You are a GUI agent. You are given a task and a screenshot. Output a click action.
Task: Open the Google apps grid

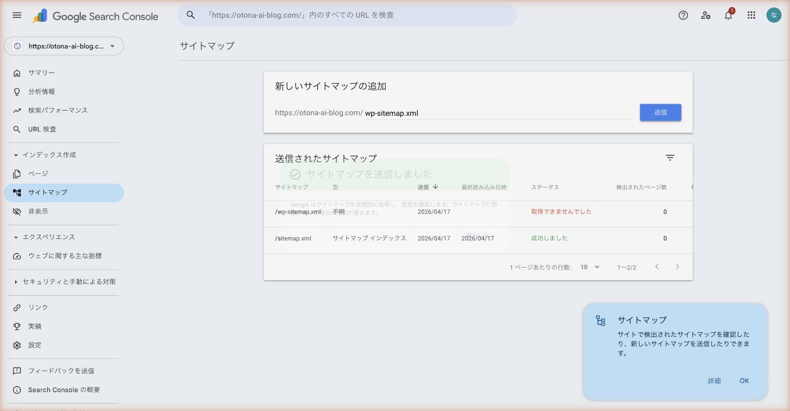pos(751,15)
